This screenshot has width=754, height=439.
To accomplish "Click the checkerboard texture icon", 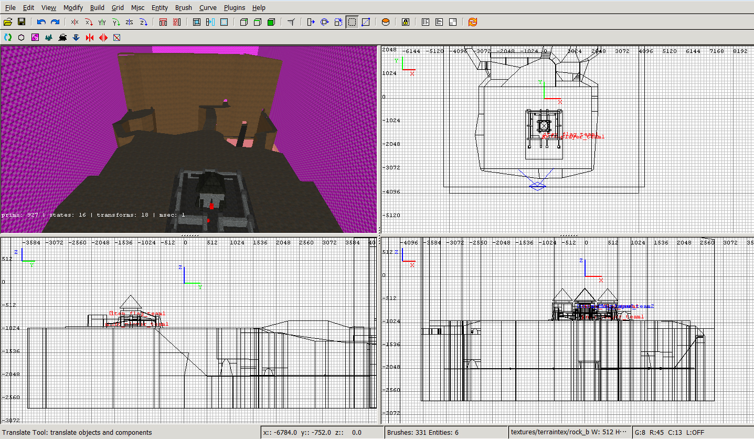I will click(453, 22).
